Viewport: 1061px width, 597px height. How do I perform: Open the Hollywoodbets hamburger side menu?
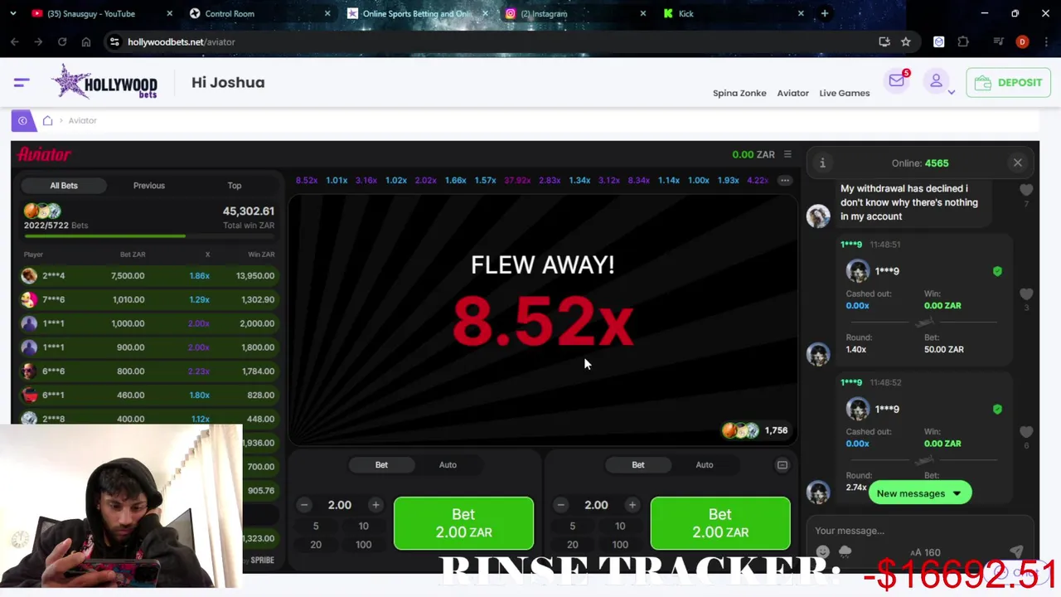point(22,82)
